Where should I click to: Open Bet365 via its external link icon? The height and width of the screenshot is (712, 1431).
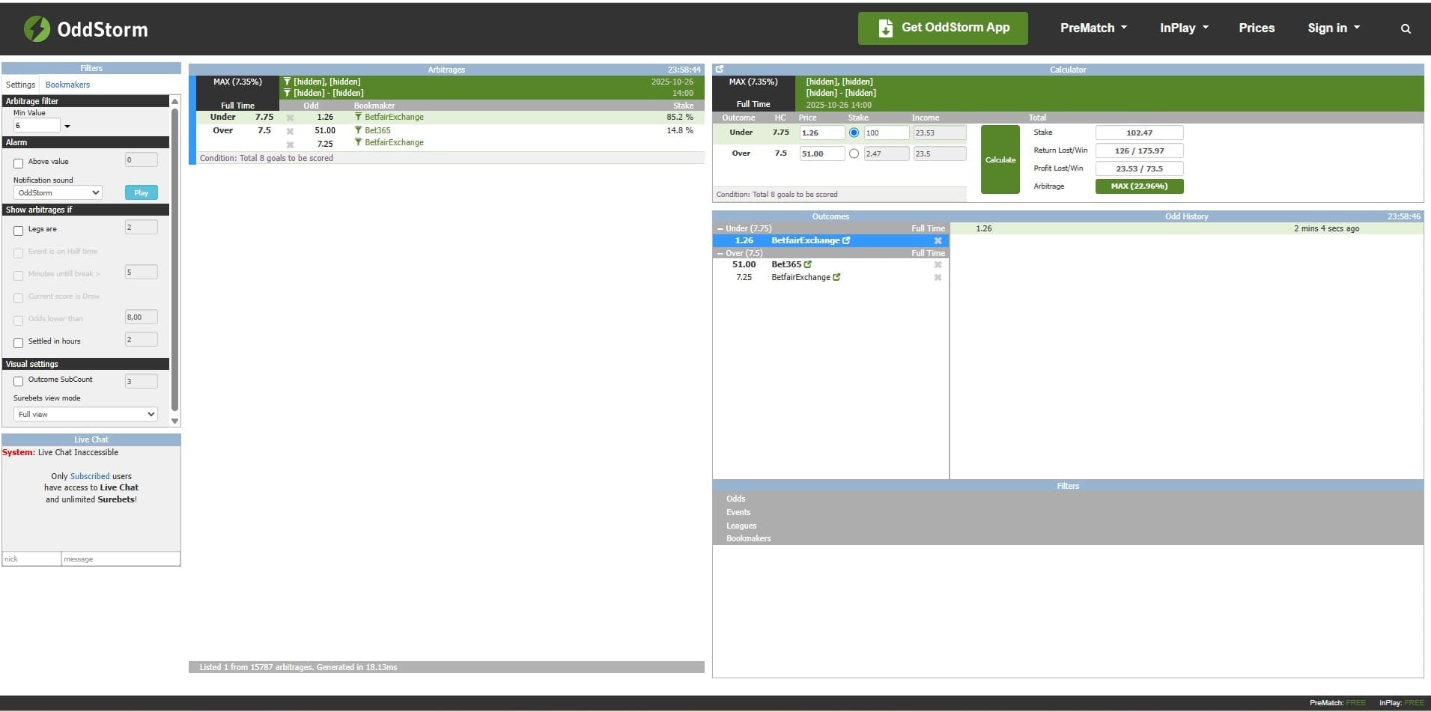(807, 264)
